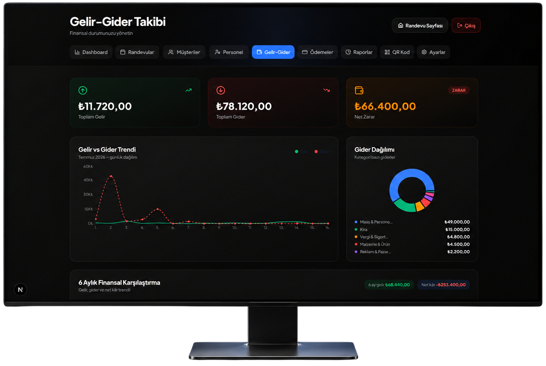Open the Dashboard tab
The image size is (546, 366).
(x=91, y=52)
